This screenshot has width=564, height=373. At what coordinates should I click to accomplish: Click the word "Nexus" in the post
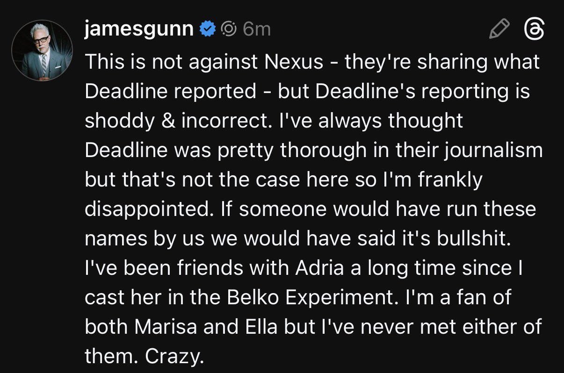[294, 62]
